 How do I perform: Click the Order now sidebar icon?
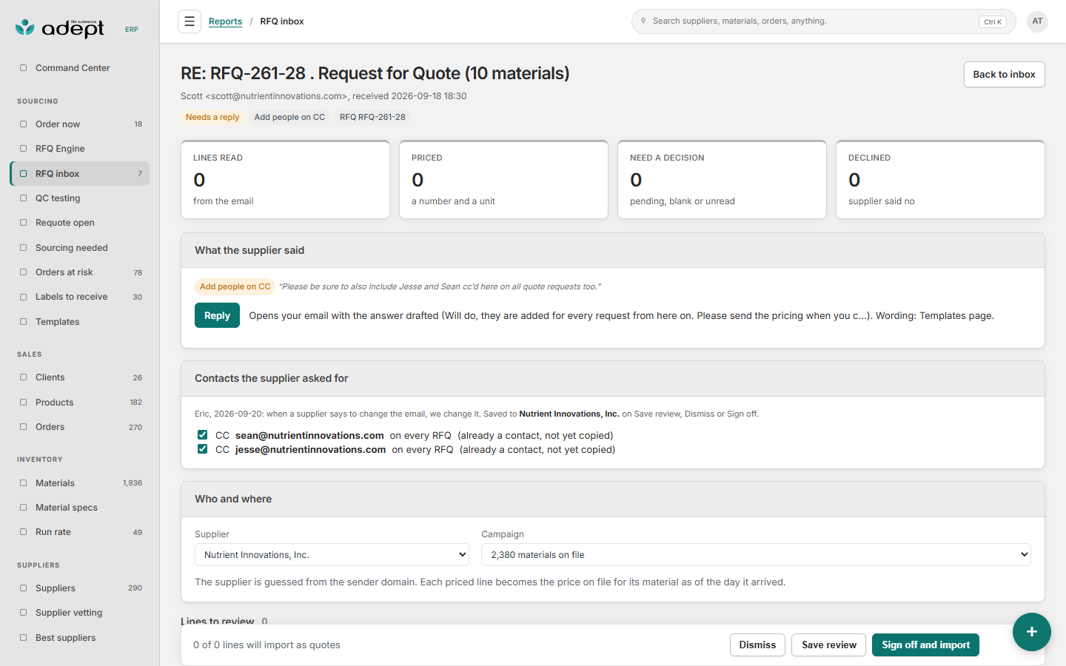coord(23,124)
